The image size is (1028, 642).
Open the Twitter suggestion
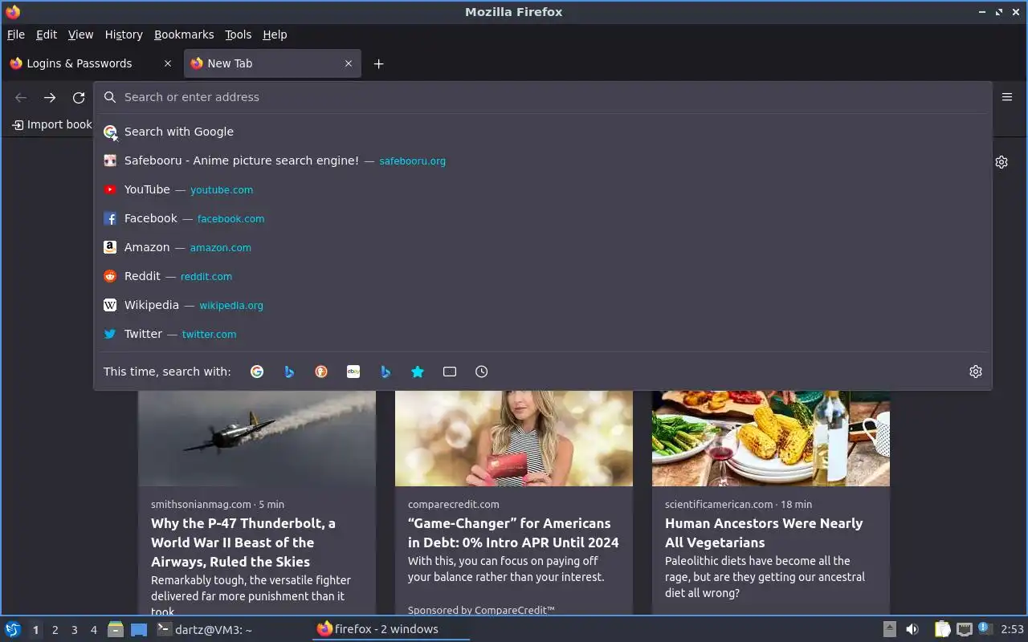coord(543,334)
